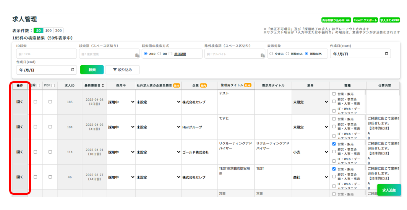The image size is (407, 210).
Task: Click Excelエクスポート button
Action: [365, 20]
